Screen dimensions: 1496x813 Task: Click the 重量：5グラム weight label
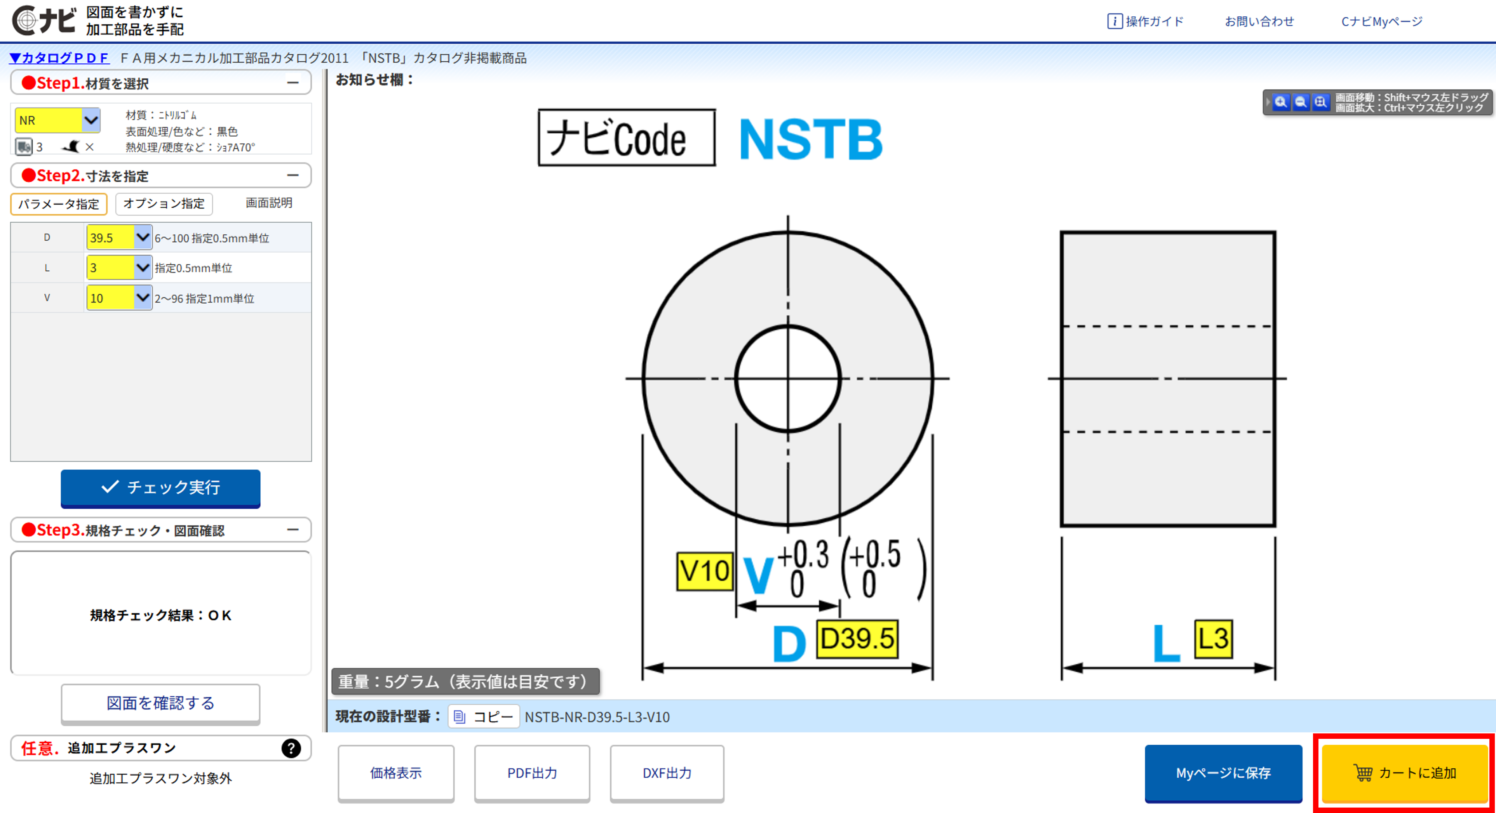point(465,681)
